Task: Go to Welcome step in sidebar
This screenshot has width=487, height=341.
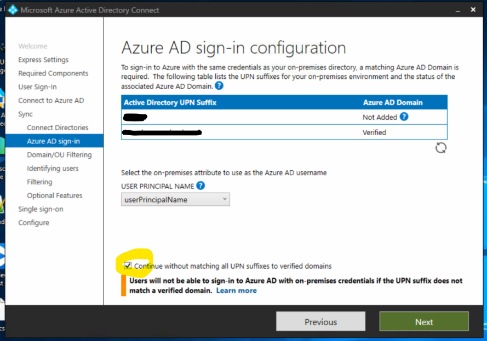Action: point(33,46)
